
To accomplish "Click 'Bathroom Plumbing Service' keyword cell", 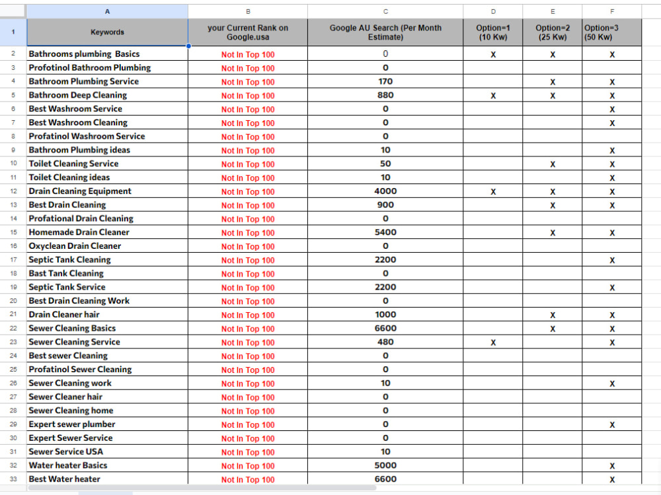I will [108, 81].
